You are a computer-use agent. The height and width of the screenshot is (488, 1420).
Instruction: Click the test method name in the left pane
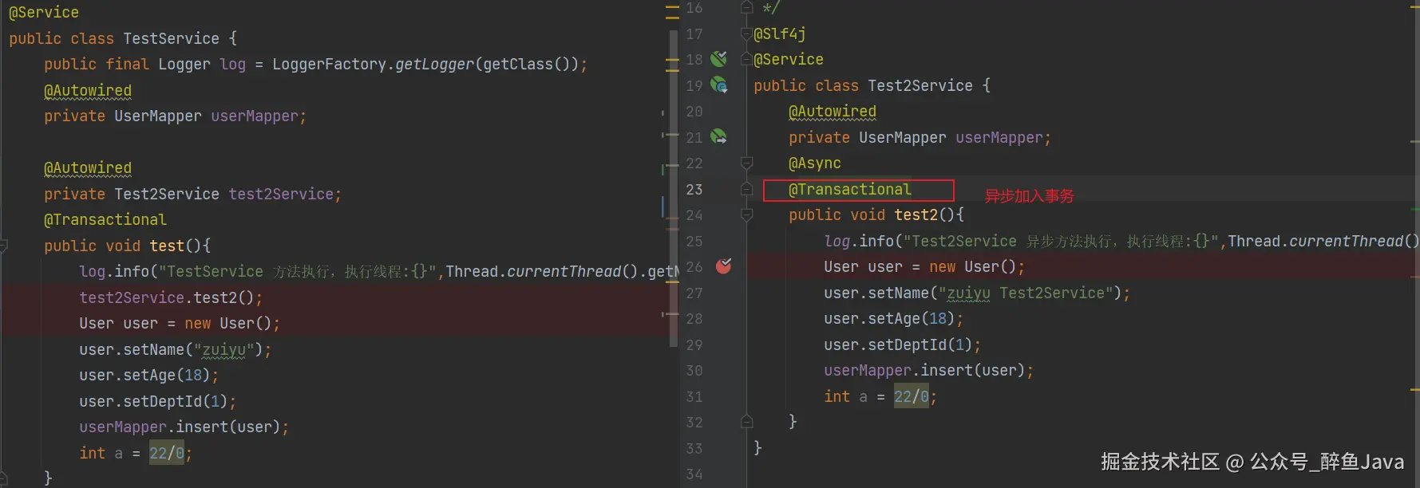(167, 246)
